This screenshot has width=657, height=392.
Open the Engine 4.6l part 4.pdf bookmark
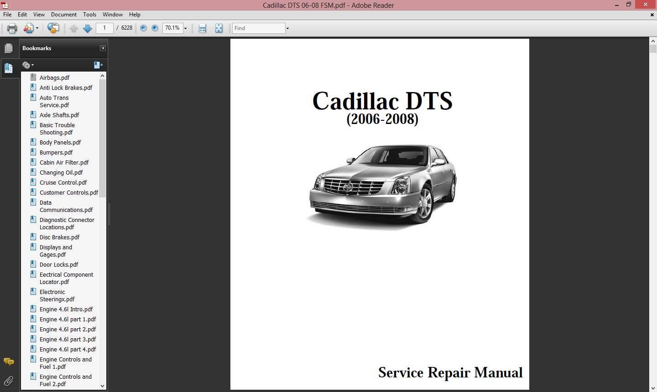[68, 349]
